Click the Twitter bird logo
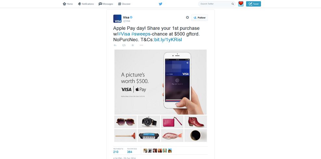Viewport: 321px width, 159px height. [160, 4]
